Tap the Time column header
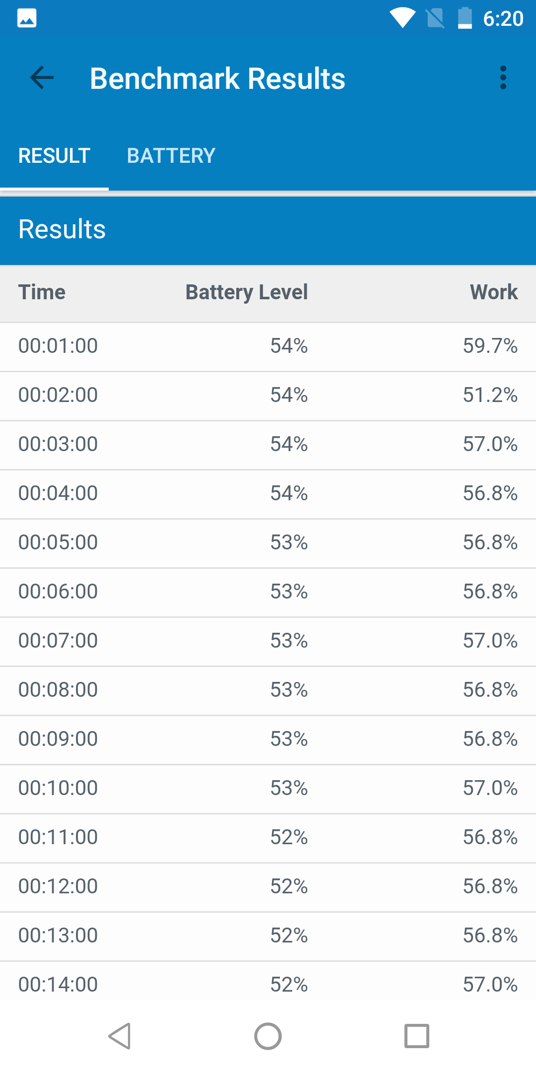This screenshot has height=1072, width=536. point(42,292)
